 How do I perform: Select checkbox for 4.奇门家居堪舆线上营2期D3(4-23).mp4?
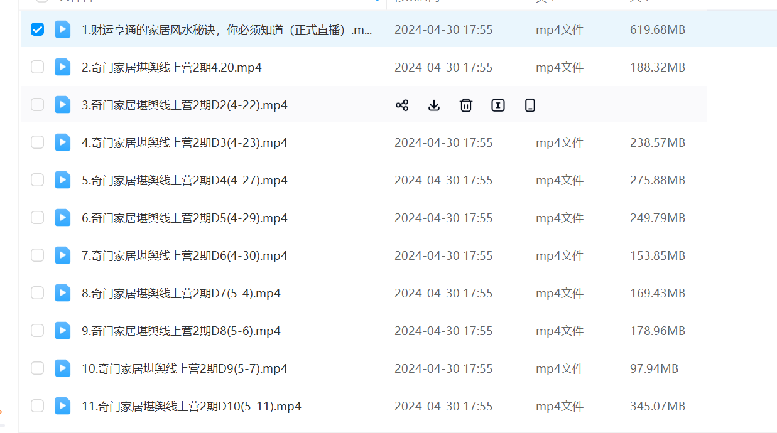tap(38, 142)
